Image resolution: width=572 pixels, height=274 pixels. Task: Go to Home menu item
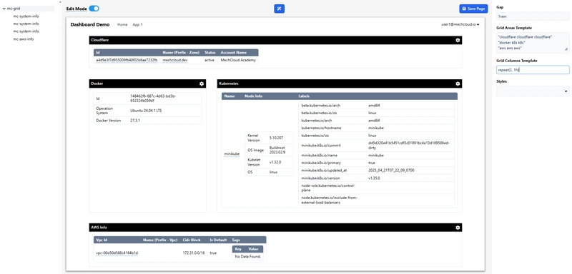(x=122, y=24)
